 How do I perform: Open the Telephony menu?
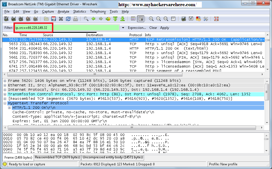(x=98, y=11)
